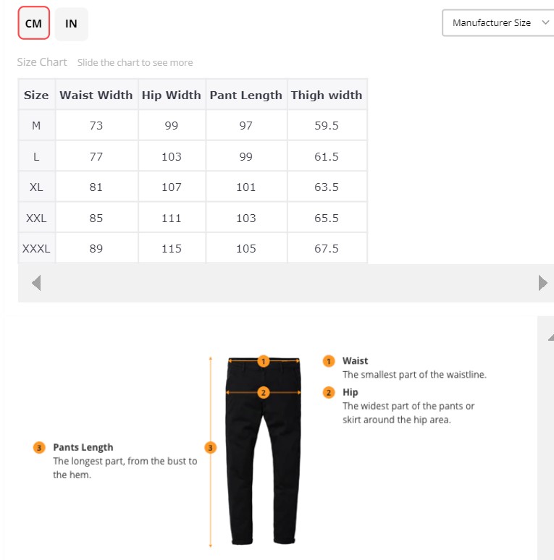Viewport: 554px width, 560px height.
Task: Click orange Waist marker 1 in legend
Action: tap(329, 361)
